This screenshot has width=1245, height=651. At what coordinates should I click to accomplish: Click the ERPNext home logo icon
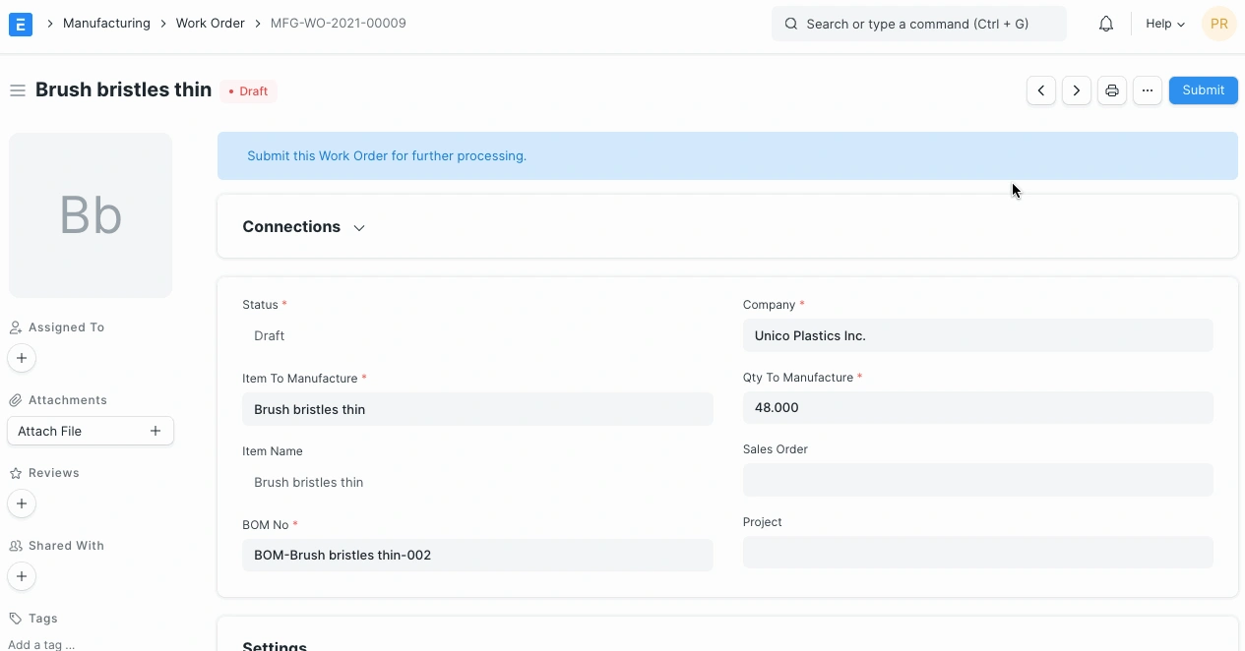[x=21, y=24]
